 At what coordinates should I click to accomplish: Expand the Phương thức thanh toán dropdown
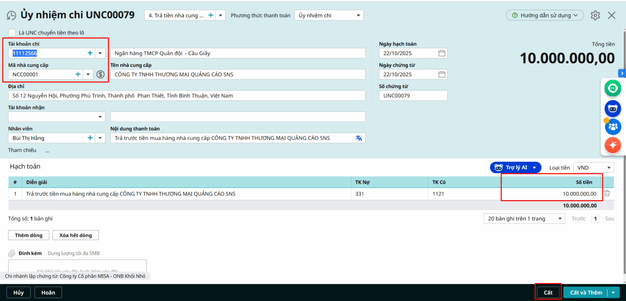[x=358, y=15]
